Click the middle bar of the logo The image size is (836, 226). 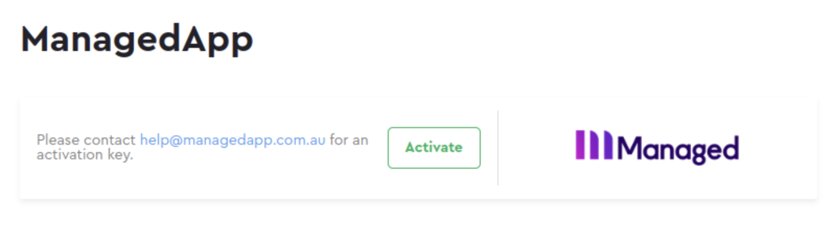point(594,145)
